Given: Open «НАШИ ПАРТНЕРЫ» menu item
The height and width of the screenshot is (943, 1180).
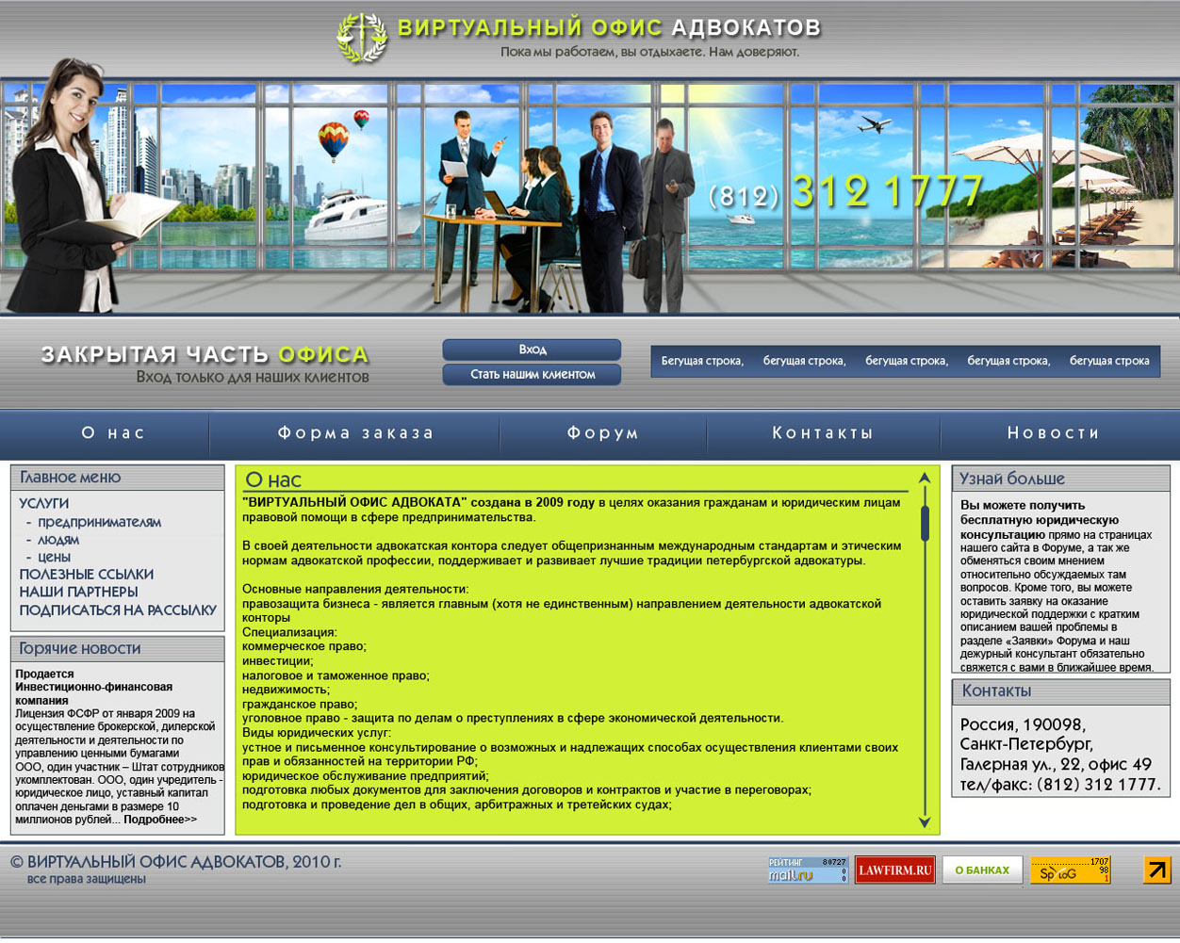Looking at the screenshot, I should click(x=78, y=593).
